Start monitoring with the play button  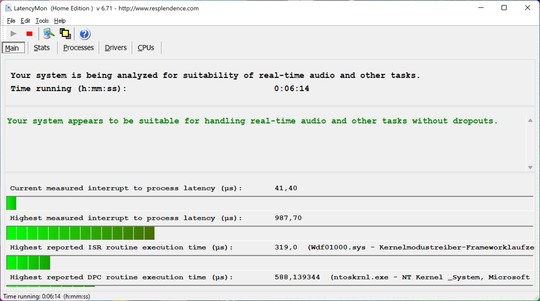click(x=13, y=34)
